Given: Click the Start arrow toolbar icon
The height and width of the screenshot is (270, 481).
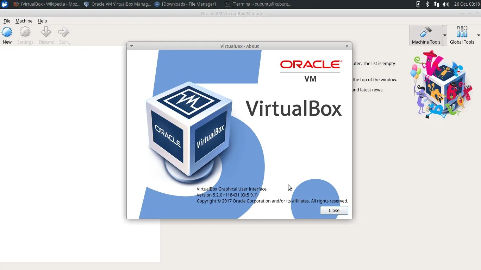Looking at the screenshot, I should tap(64, 36).
